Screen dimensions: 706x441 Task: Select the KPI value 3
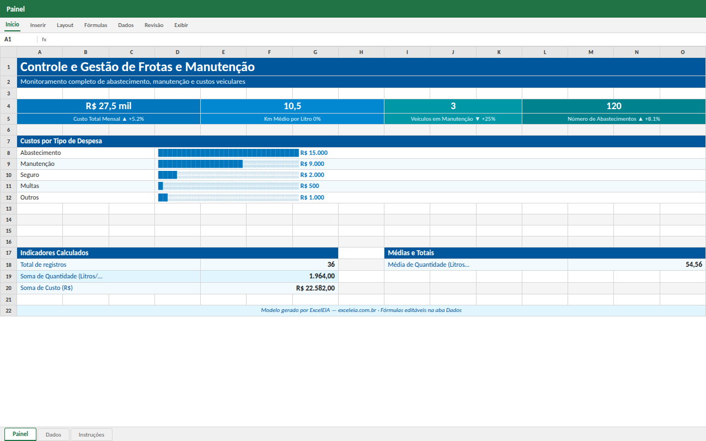(x=453, y=106)
